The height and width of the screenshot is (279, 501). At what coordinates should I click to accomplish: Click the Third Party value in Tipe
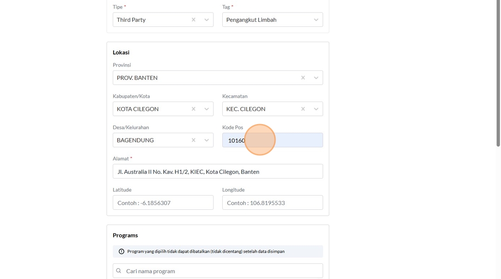pyautogui.click(x=131, y=20)
